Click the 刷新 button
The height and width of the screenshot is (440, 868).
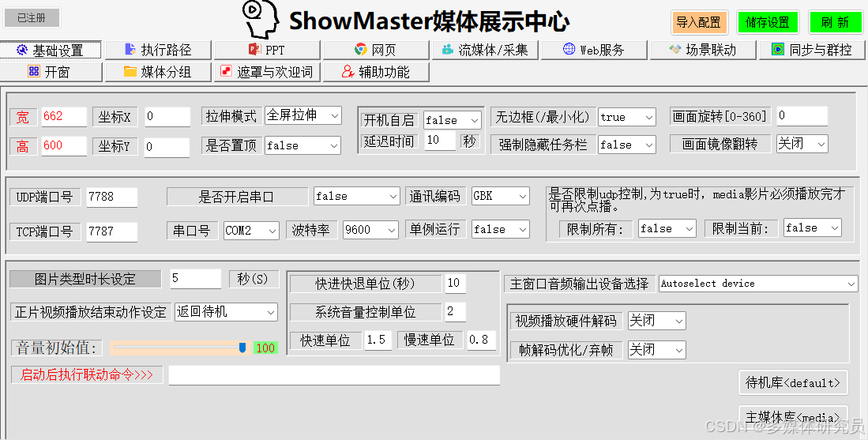point(836,23)
